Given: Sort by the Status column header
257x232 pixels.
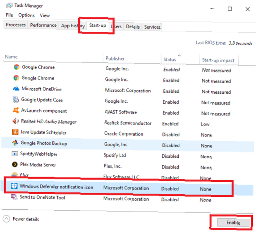Looking at the screenshot, I should [170, 59].
